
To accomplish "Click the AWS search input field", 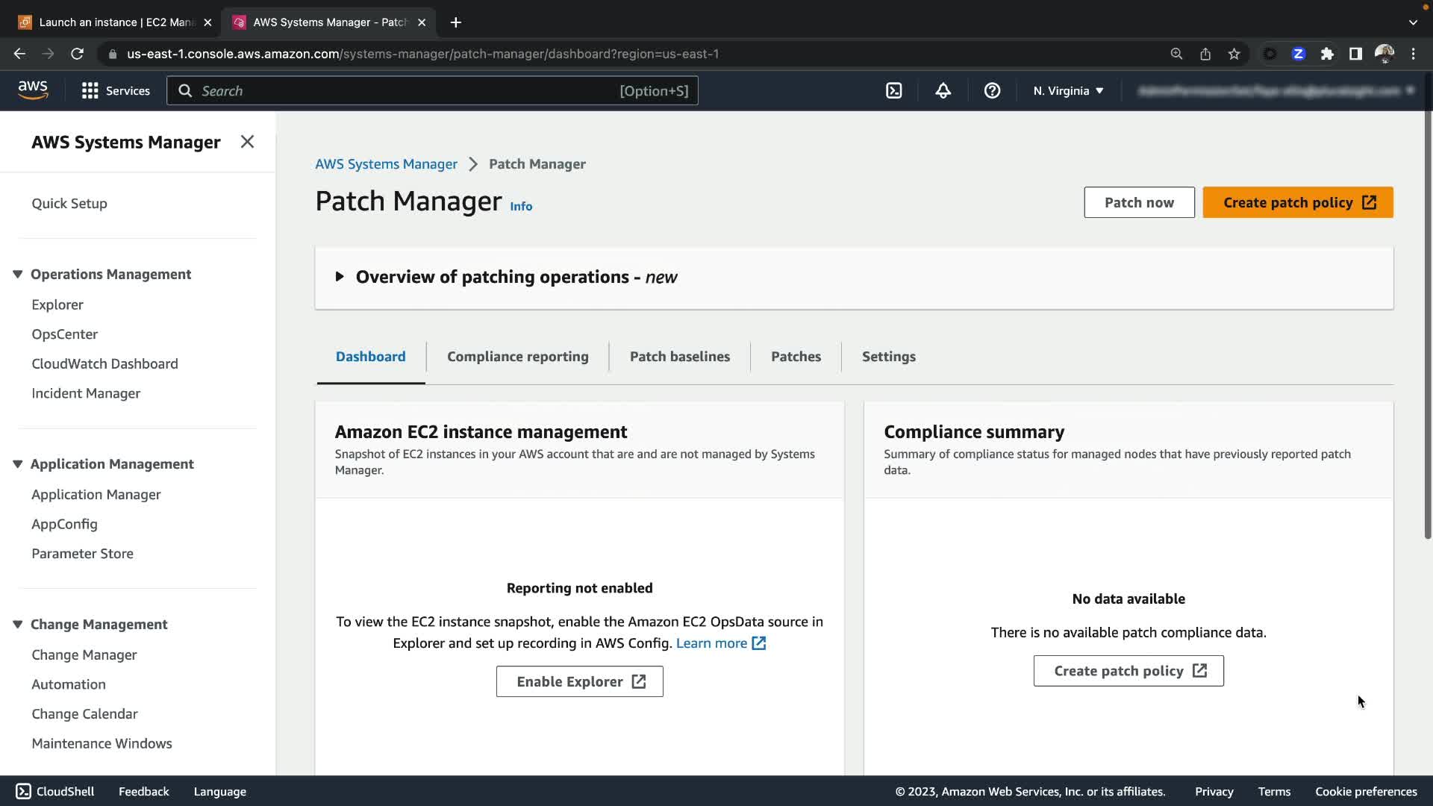I will click(x=407, y=91).
